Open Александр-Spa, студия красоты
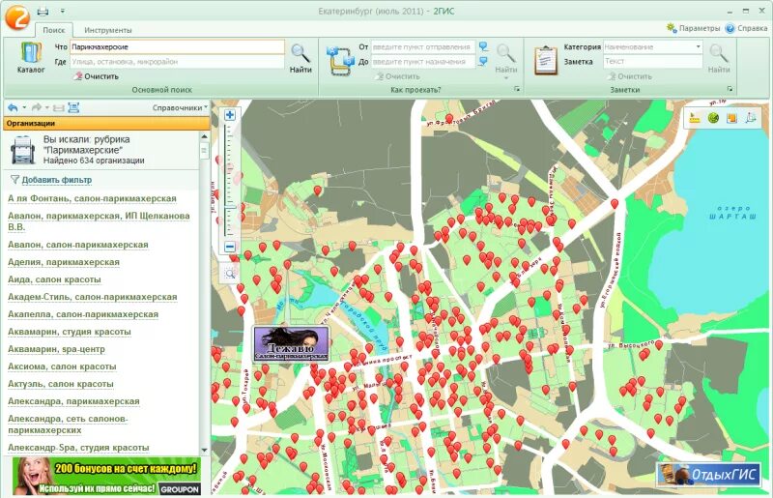This screenshot has width=773, height=498. (x=78, y=448)
